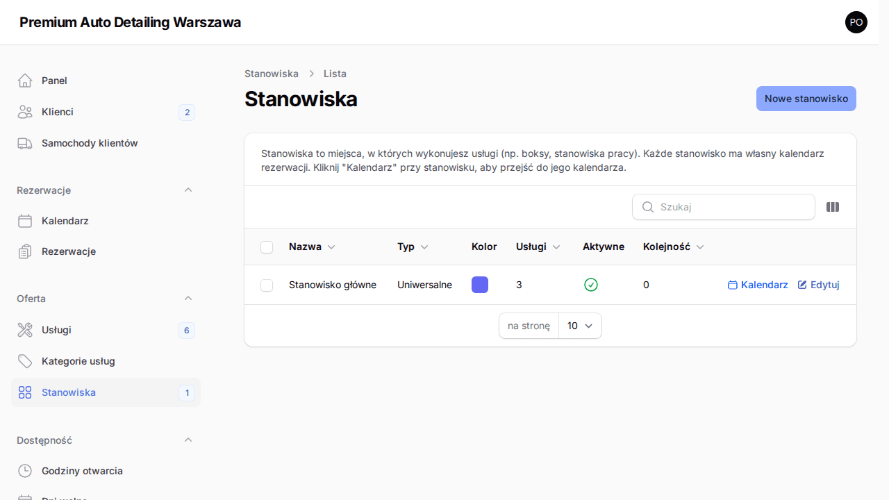Screen dimensions: 889x500
Task: Open the items per page dropdown showing 10
Action: pyautogui.click(x=579, y=326)
